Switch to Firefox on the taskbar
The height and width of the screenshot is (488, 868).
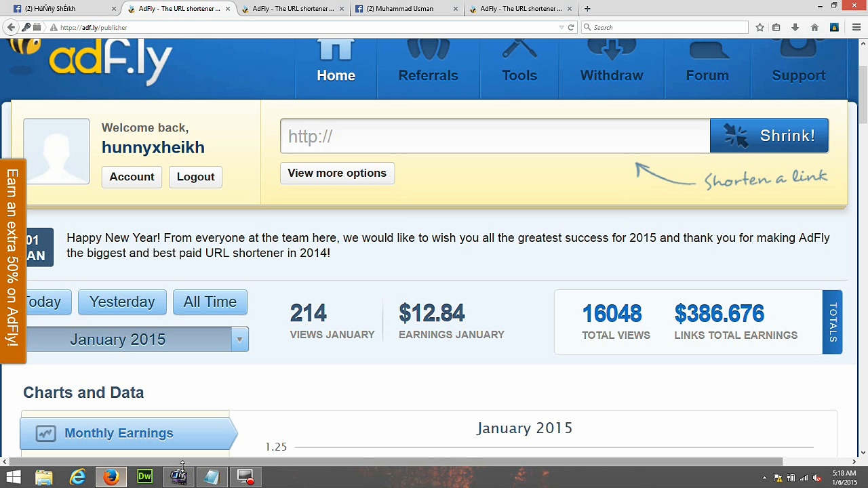tap(111, 477)
